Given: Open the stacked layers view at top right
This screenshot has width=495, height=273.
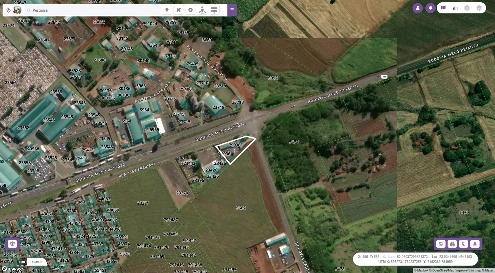Looking at the screenshot, I should click(x=479, y=8).
